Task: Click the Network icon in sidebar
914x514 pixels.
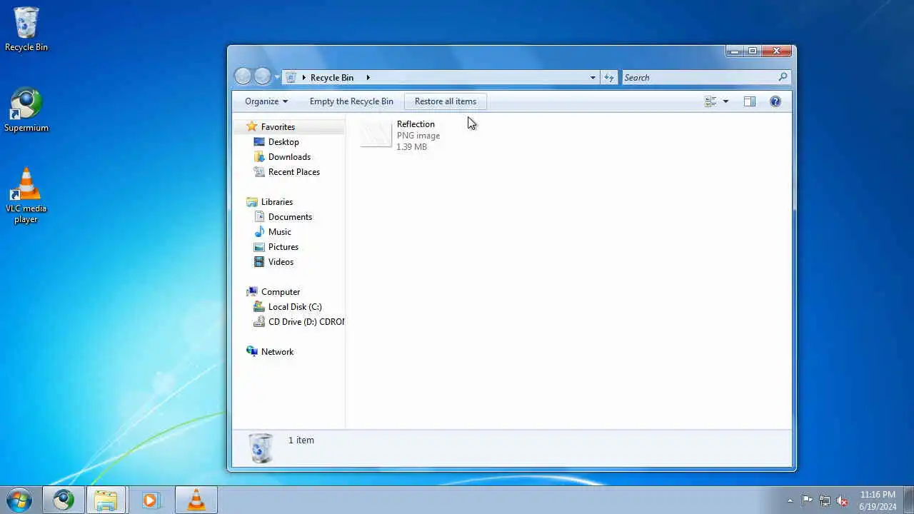Action: click(251, 351)
